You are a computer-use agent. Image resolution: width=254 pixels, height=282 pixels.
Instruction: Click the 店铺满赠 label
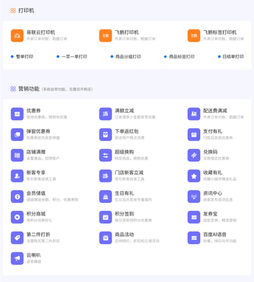[x=36, y=152]
